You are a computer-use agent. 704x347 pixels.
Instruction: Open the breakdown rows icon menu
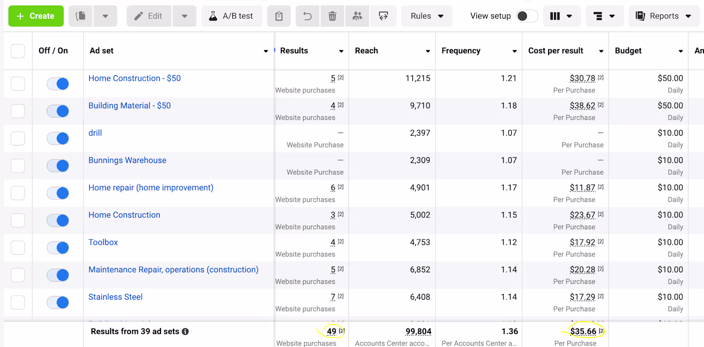pos(604,16)
